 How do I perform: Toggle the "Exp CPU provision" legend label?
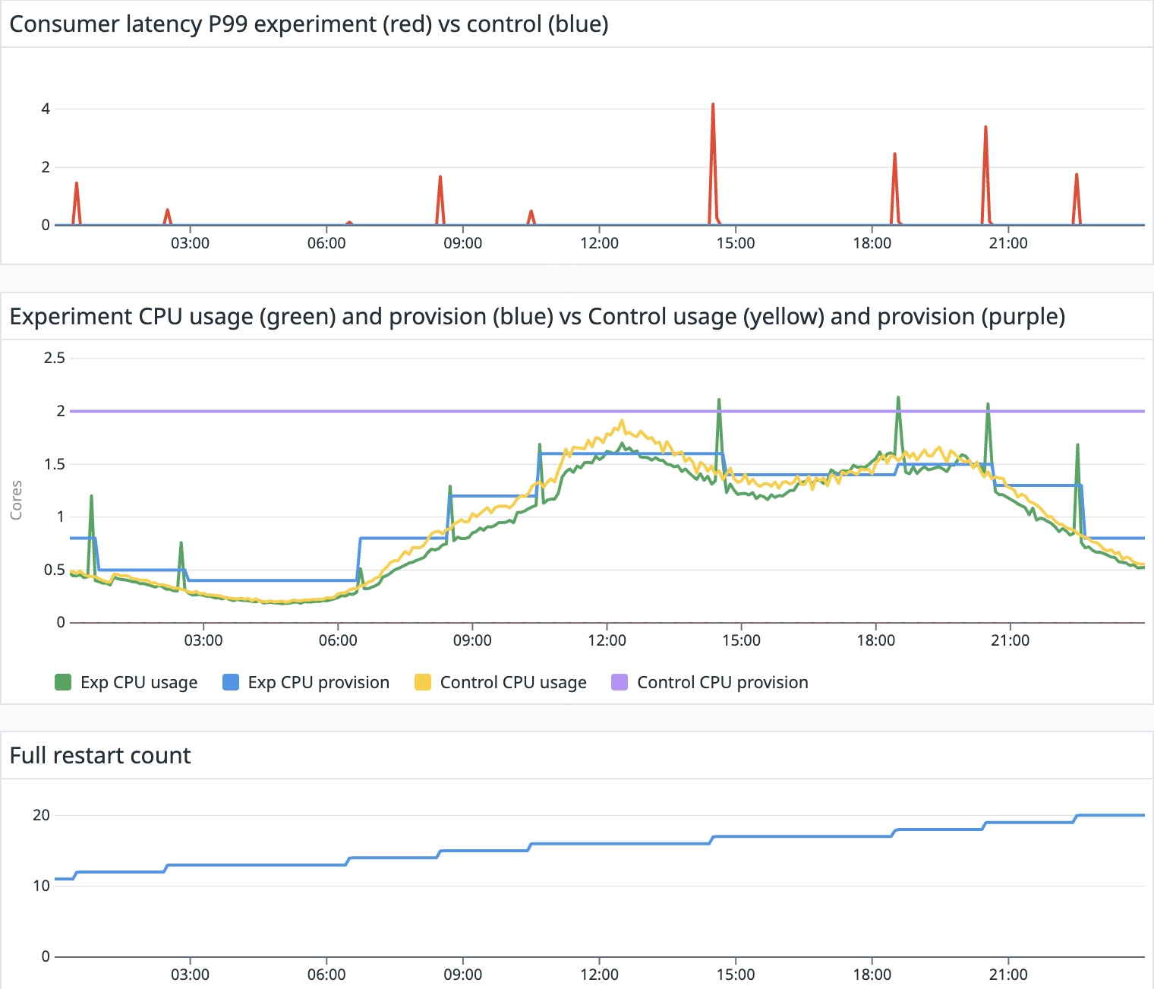coord(318,682)
